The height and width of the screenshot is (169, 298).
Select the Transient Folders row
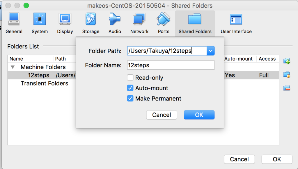coord(44,83)
